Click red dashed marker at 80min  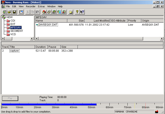tap(145, 106)
